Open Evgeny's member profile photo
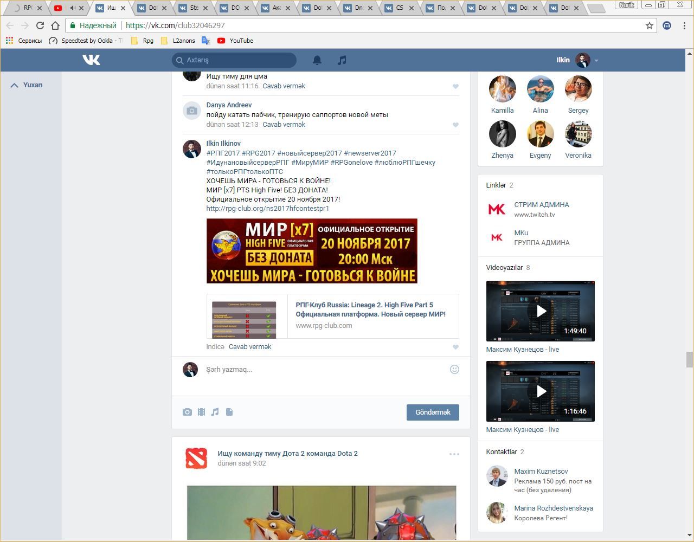 coord(541,134)
